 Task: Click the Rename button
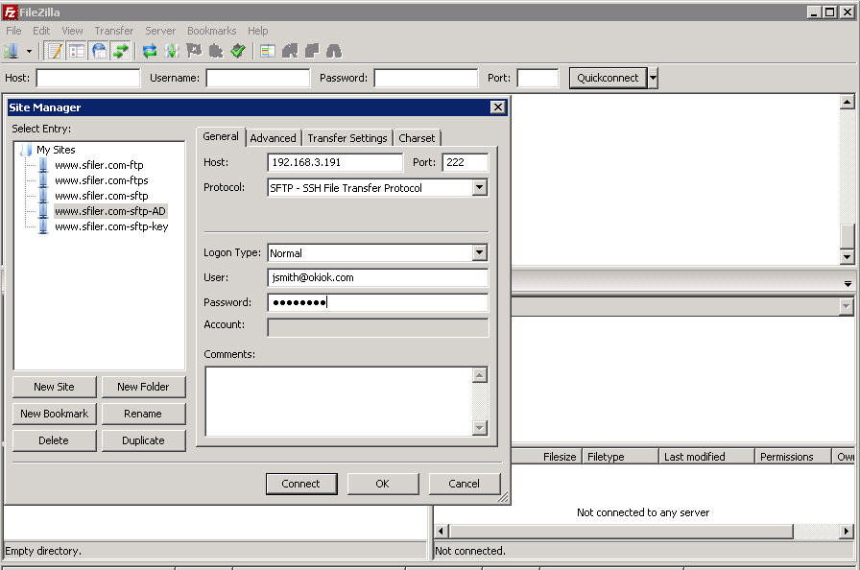143,414
